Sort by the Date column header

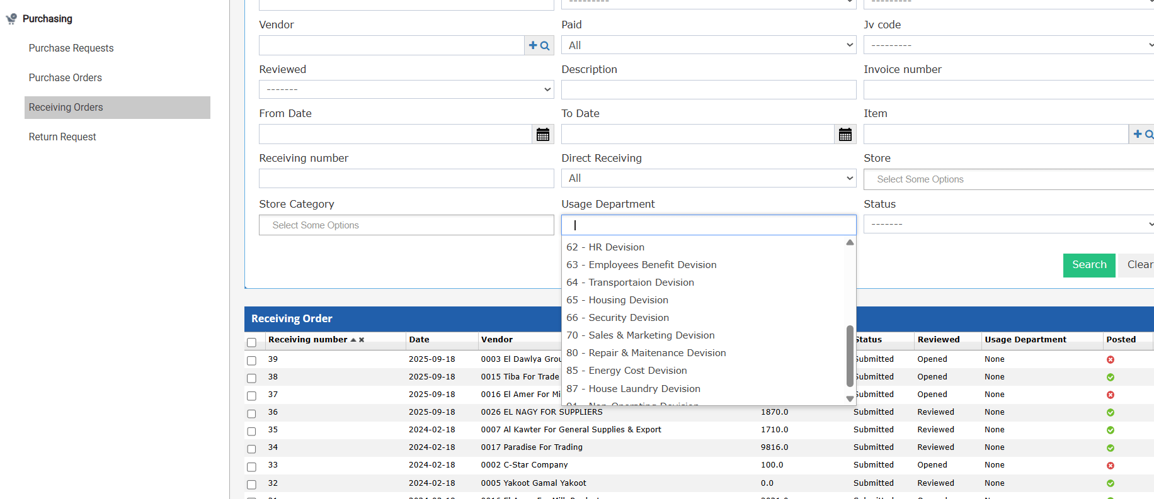point(419,340)
